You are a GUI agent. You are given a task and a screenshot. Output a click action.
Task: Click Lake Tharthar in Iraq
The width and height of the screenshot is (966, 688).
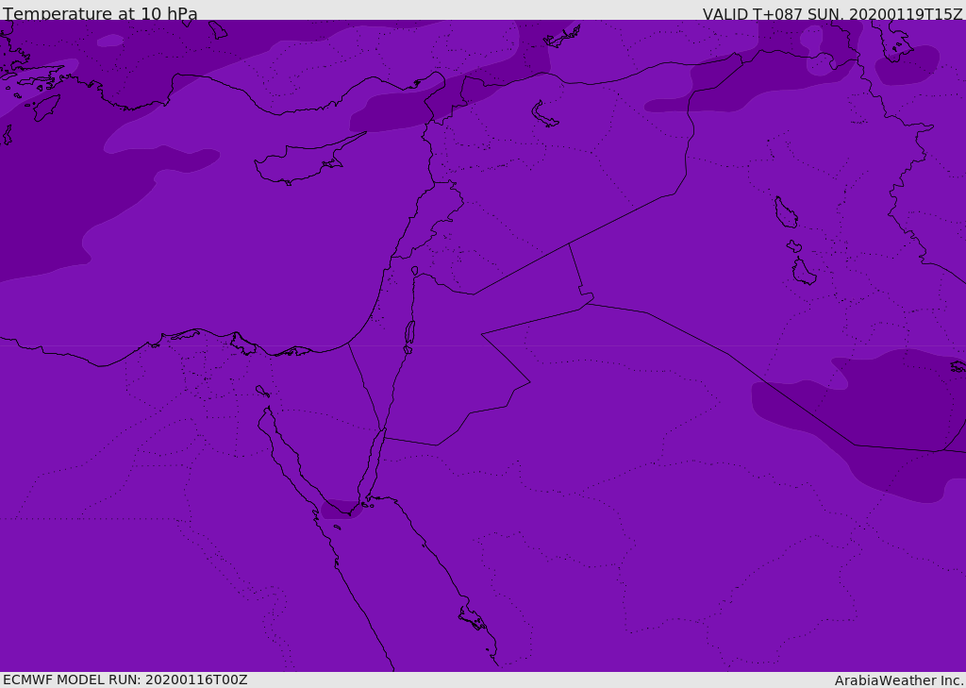tap(785, 212)
